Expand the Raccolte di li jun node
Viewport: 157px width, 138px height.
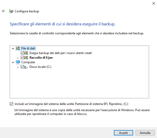pos(18,58)
